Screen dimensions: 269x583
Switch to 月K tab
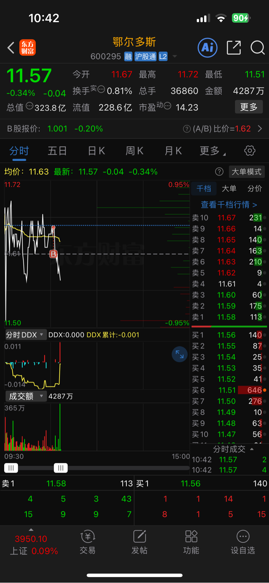[173, 151]
